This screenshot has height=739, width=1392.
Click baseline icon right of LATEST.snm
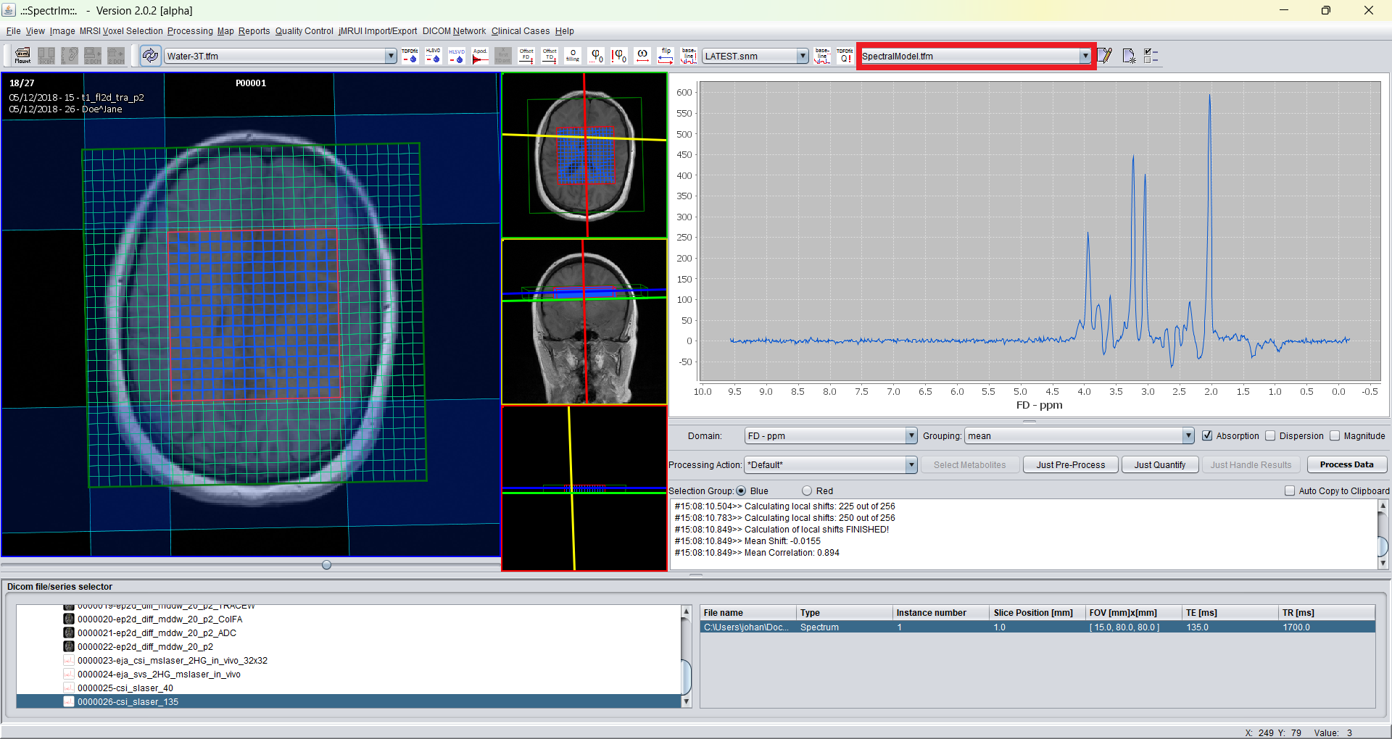tap(822, 56)
